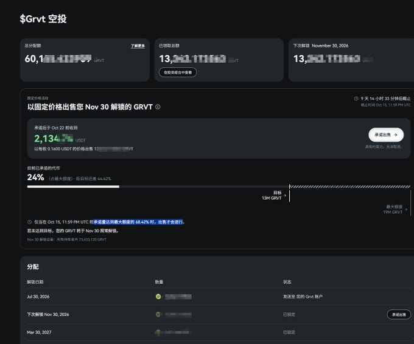Click the 数量 column header
The width and height of the screenshot is (414, 344).
pyautogui.click(x=159, y=282)
